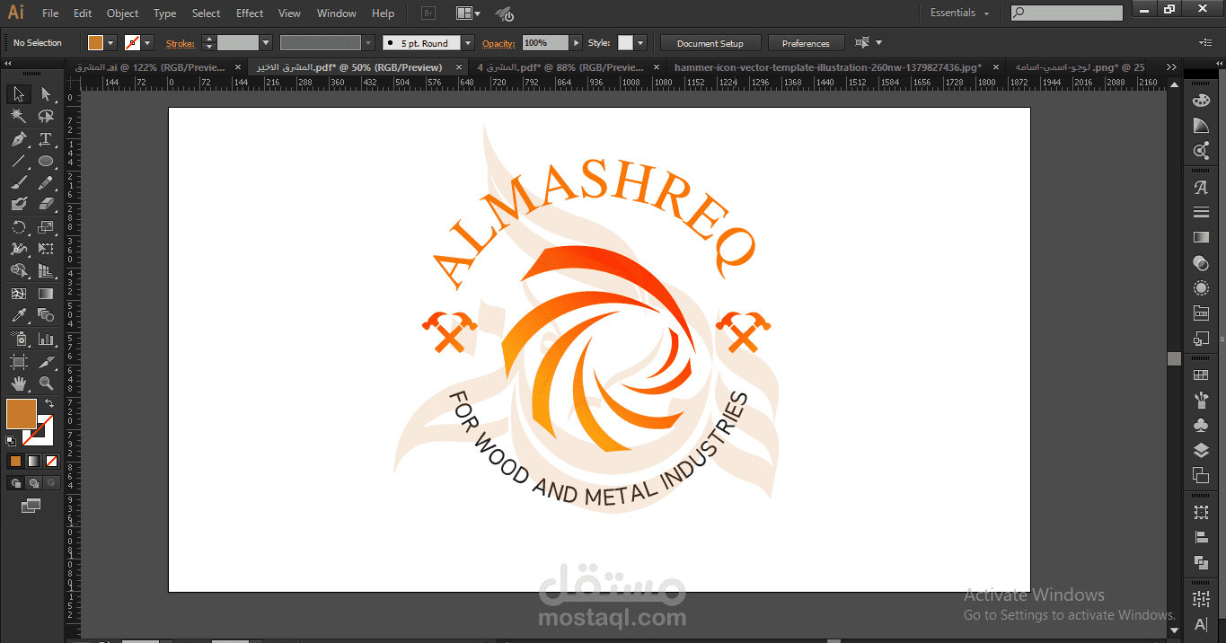Select the Shape Builder tool
Viewport: 1226px width, 643px height.
coord(18,270)
